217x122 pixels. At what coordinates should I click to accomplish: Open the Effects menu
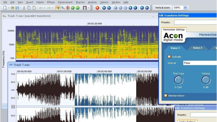[x=51, y=2]
